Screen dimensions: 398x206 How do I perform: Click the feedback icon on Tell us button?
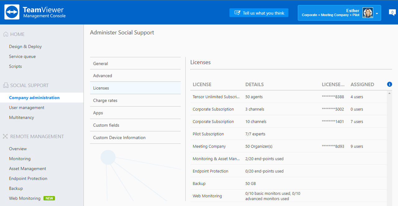tap(237, 13)
